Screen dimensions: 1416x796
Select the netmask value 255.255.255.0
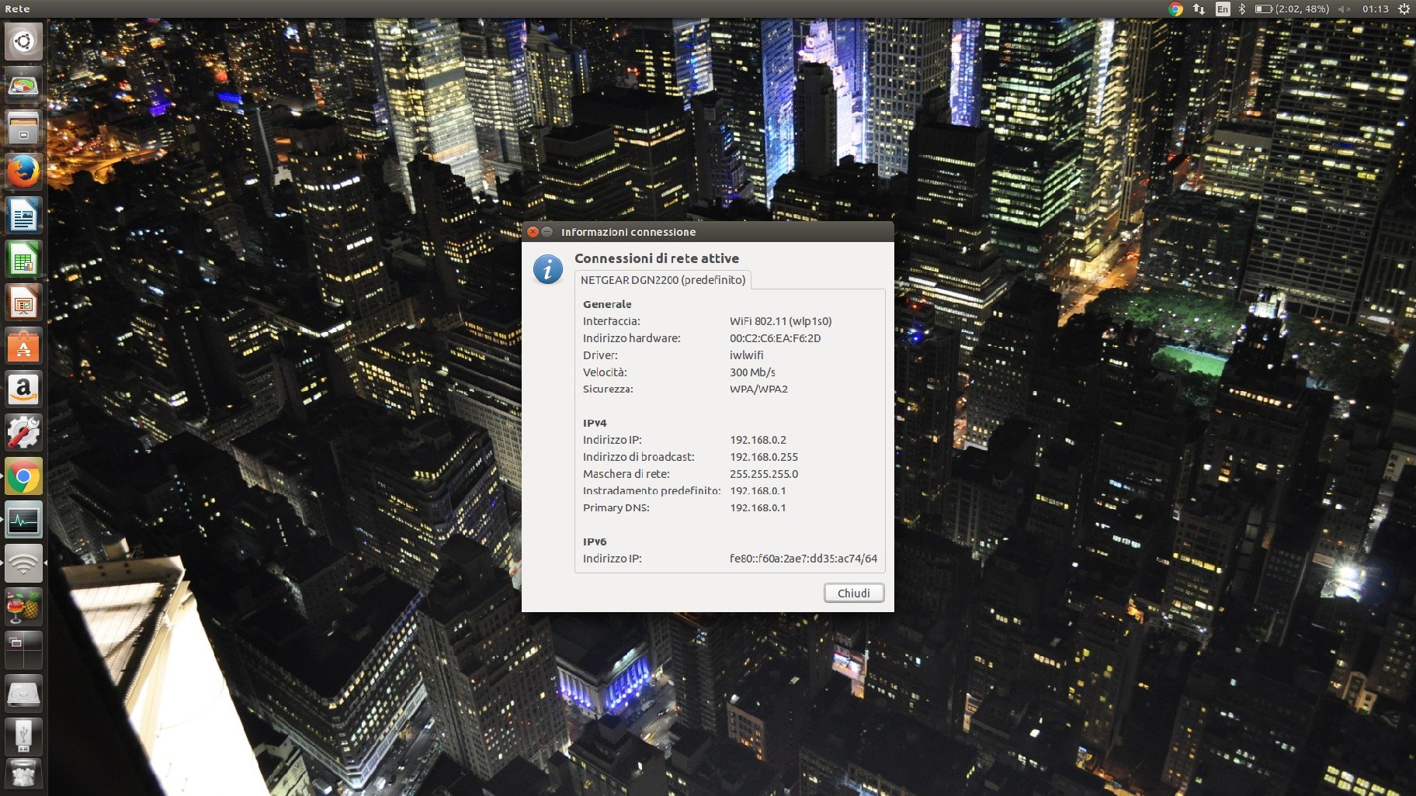(764, 474)
